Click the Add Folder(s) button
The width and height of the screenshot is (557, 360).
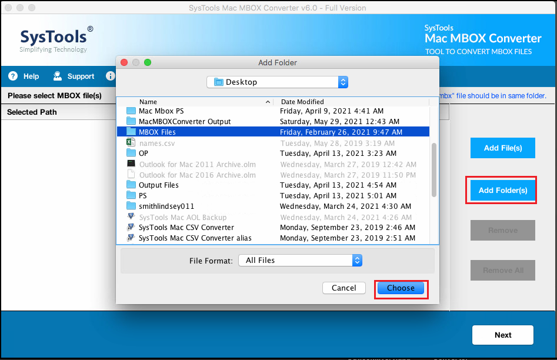[x=503, y=190]
